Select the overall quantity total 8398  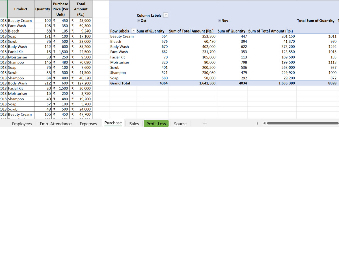pyautogui.click(x=332, y=83)
